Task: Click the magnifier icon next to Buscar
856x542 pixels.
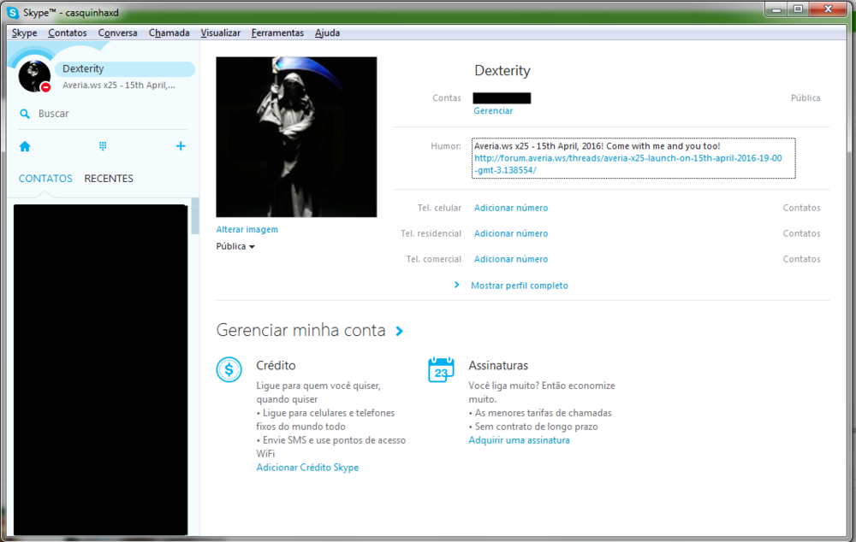Action: coord(24,113)
